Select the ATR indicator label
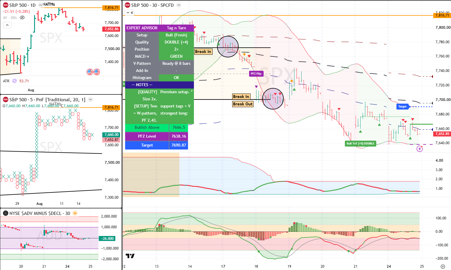The width and height of the screenshot is (451, 270). click(x=6, y=81)
